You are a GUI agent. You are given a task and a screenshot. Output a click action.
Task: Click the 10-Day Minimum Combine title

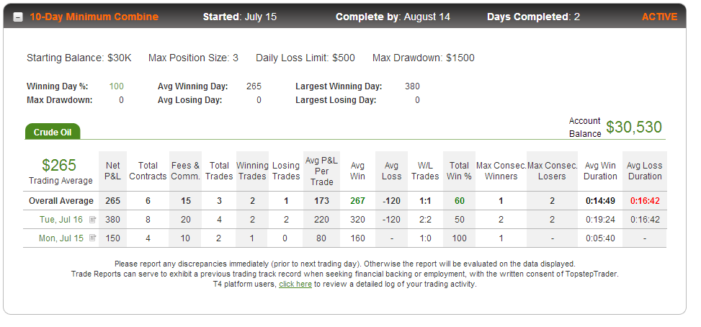(94, 17)
